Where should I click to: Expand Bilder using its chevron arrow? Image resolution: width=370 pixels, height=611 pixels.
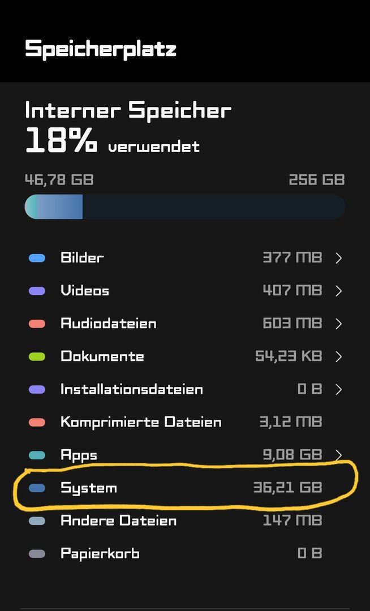pyautogui.click(x=338, y=259)
